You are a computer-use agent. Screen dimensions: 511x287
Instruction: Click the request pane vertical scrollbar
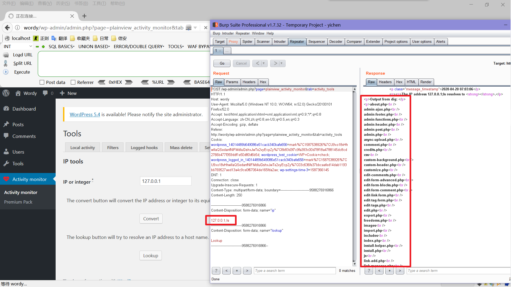click(x=354, y=176)
